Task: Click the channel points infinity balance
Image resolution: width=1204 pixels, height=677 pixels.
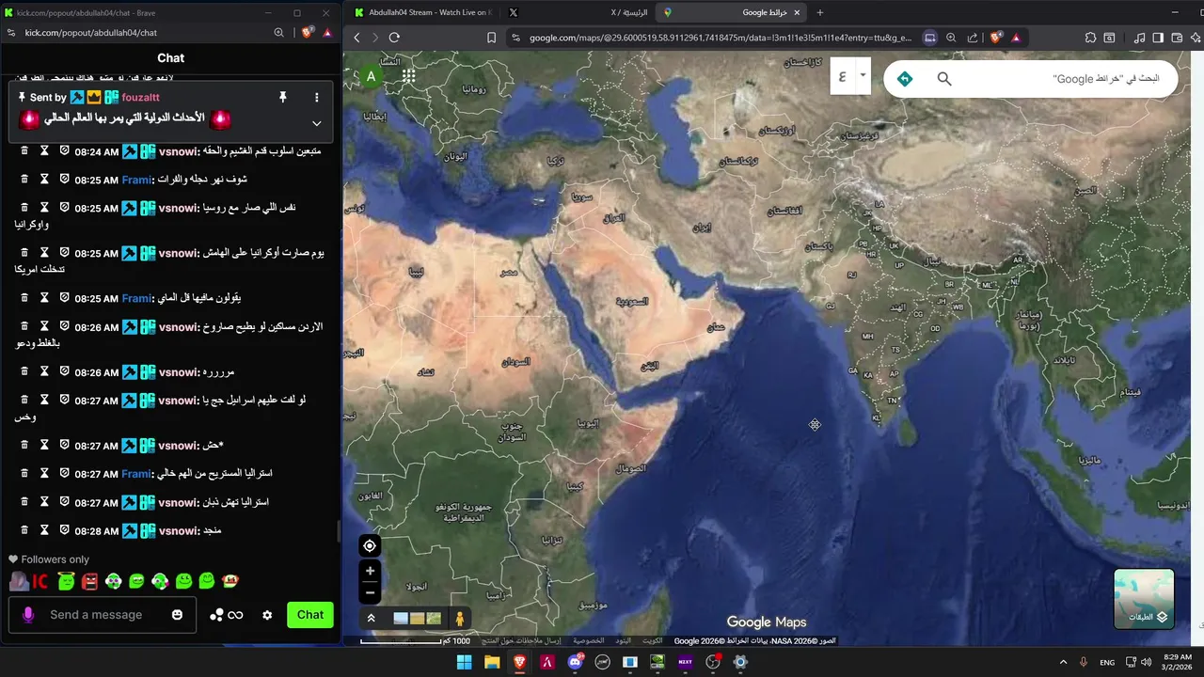Action: point(227,615)
